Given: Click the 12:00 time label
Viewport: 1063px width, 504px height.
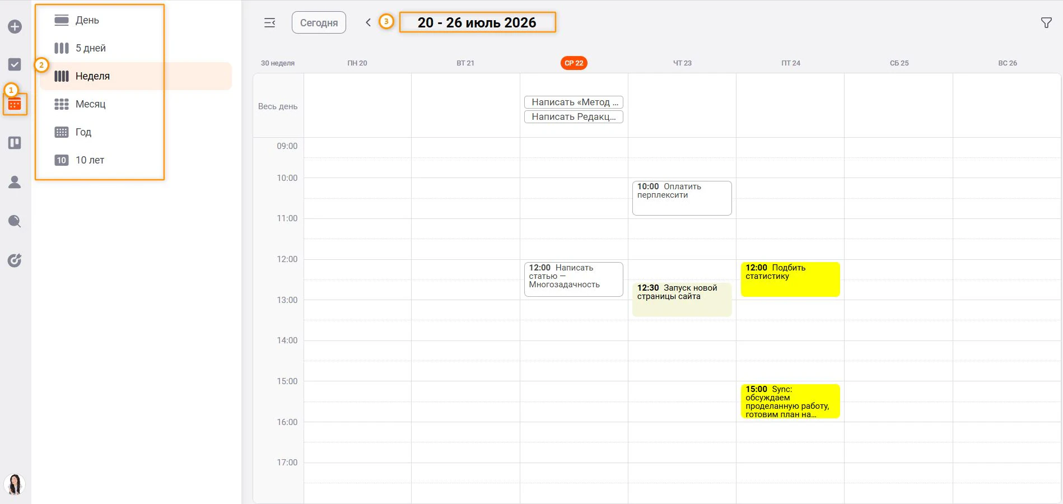Looking at the screenshot, I should click(x=287, y=259).
